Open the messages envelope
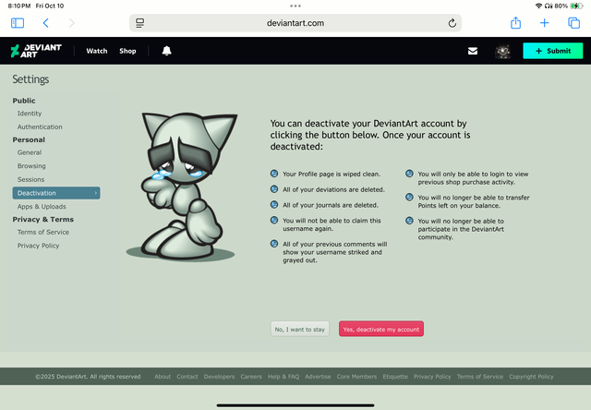 pos(473,51)
